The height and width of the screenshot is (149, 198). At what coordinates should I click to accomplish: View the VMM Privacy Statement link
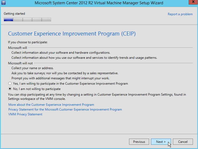tap(25, 114)
